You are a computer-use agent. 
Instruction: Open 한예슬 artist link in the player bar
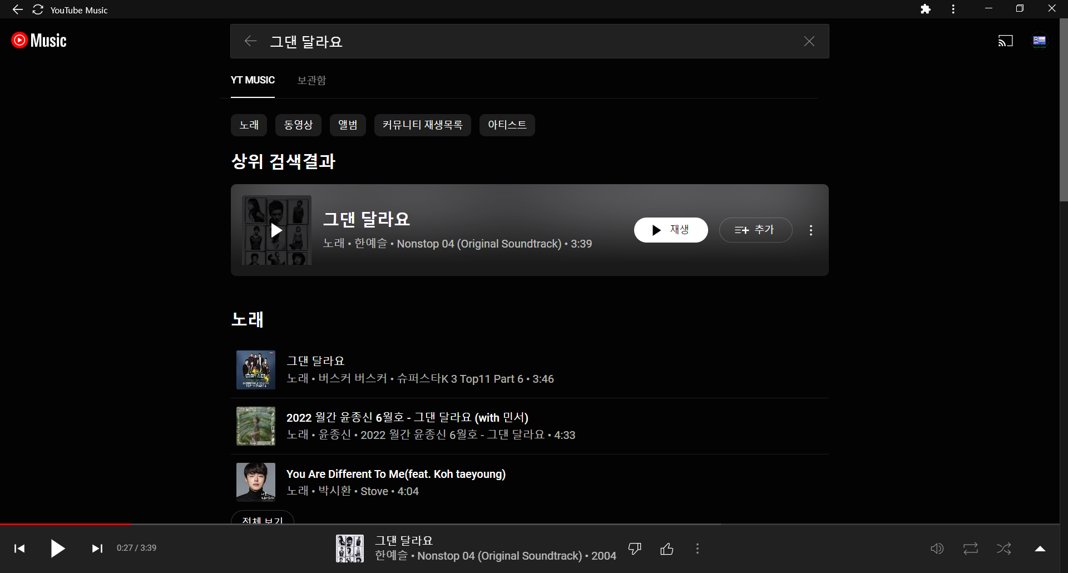point(391,556)
